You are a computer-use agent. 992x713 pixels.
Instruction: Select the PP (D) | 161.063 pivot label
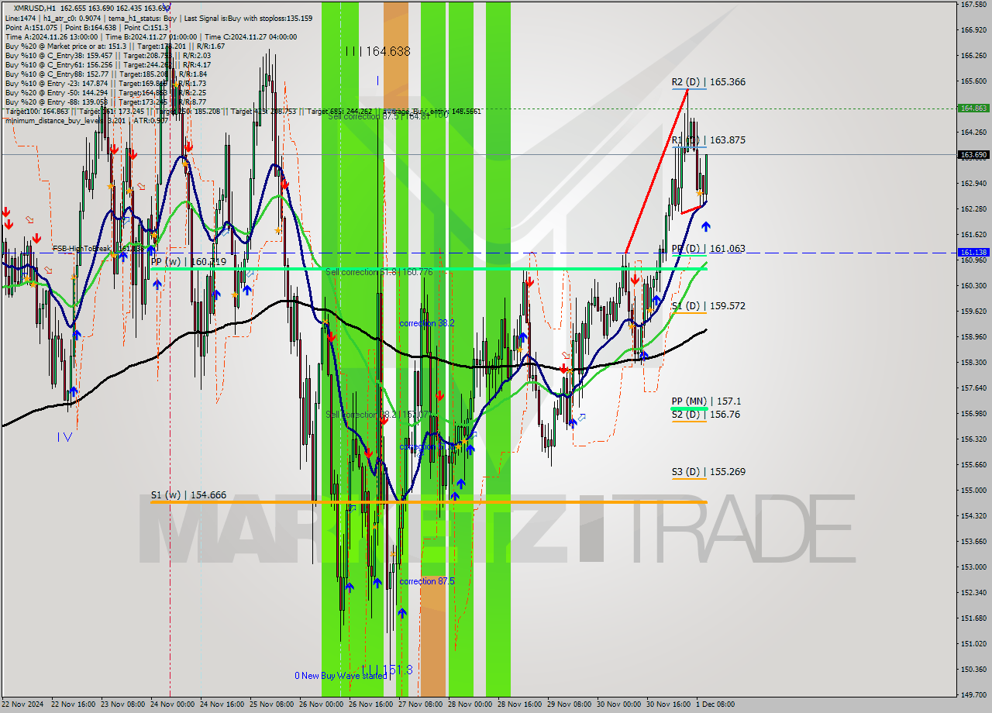(708, 249)
